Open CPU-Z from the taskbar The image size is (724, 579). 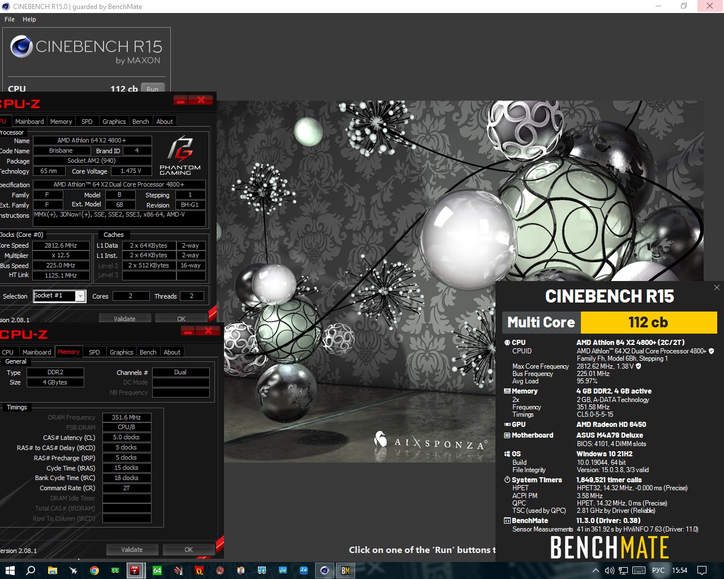(x=135, y=571)
